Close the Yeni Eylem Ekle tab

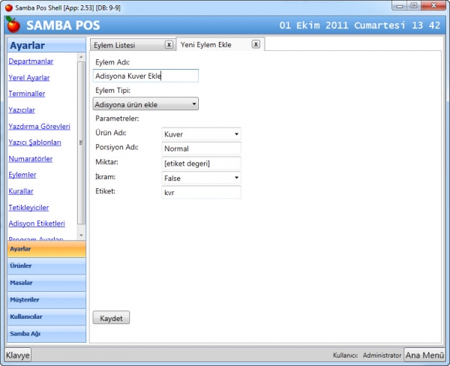[x=256, y=44]
